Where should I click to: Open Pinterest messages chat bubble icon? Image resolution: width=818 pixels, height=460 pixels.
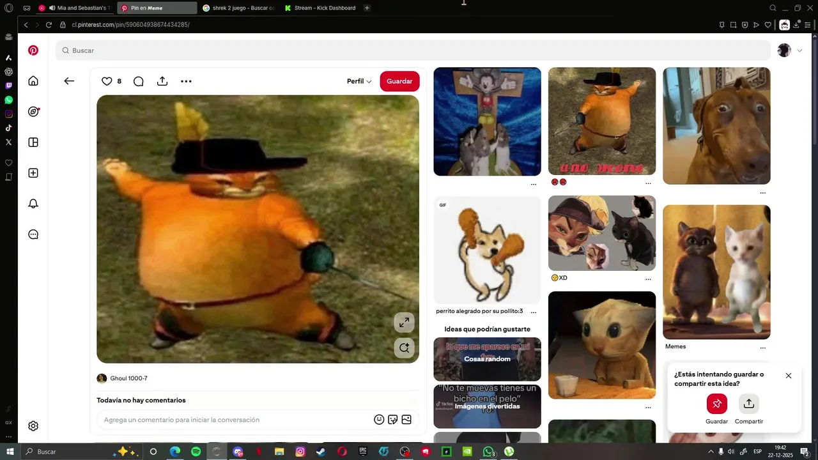(x=33, y=234)
